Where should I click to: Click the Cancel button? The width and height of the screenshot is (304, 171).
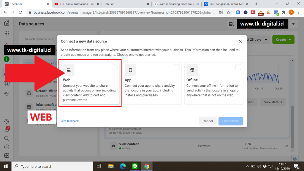coord(208,121)
